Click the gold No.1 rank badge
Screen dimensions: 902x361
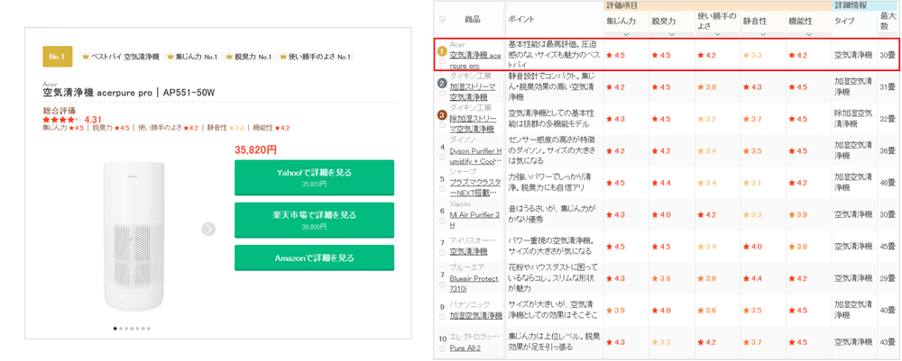pos(58,56)
